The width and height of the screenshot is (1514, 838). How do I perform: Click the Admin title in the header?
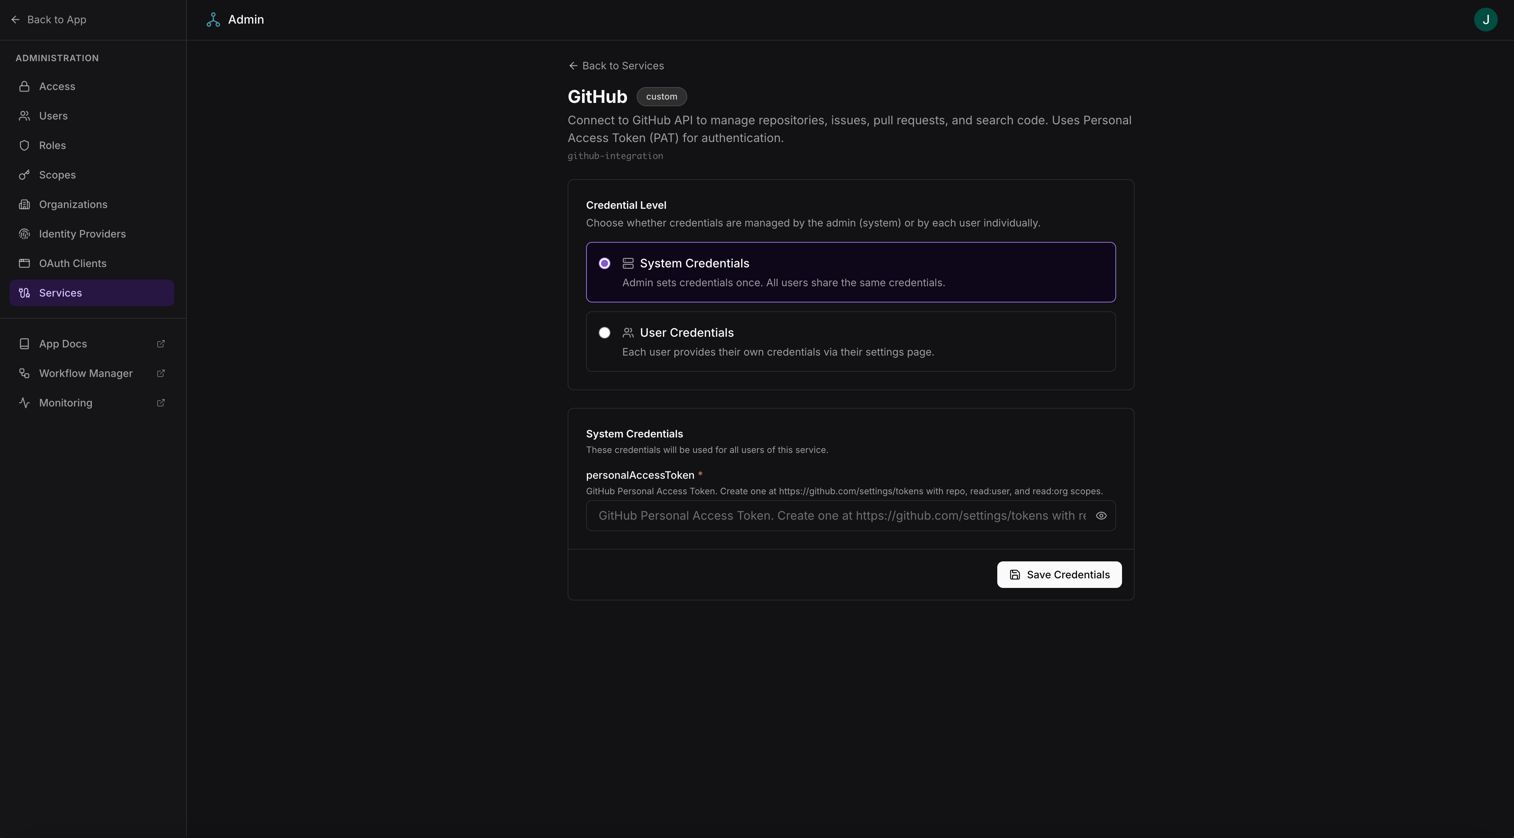point(246,20)
